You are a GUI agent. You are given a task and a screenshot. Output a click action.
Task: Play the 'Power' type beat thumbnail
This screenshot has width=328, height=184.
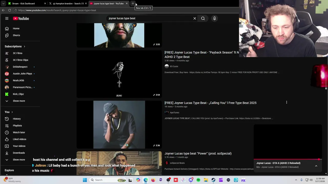[x=119, y=163]
